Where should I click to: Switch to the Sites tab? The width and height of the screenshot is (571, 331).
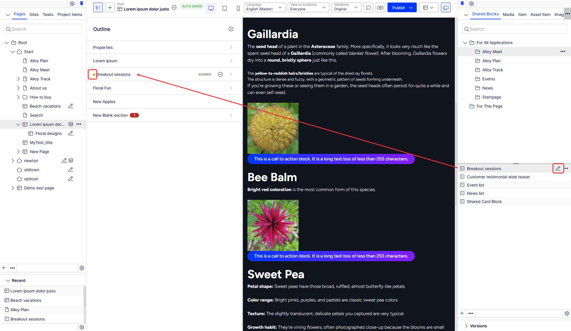pos(34,14)
